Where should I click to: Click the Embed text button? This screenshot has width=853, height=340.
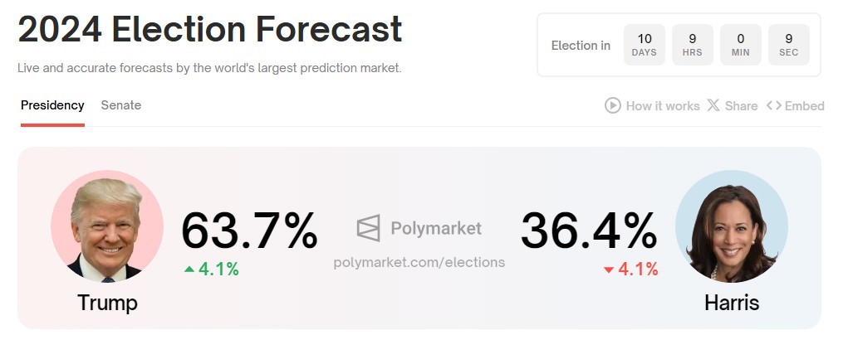tap(804, 105)
